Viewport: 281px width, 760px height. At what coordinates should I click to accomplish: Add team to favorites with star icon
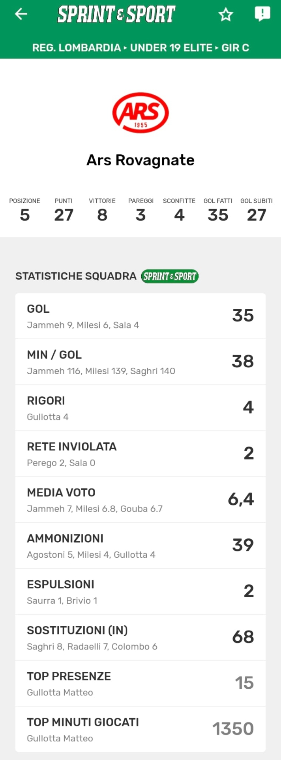[226, 15]
